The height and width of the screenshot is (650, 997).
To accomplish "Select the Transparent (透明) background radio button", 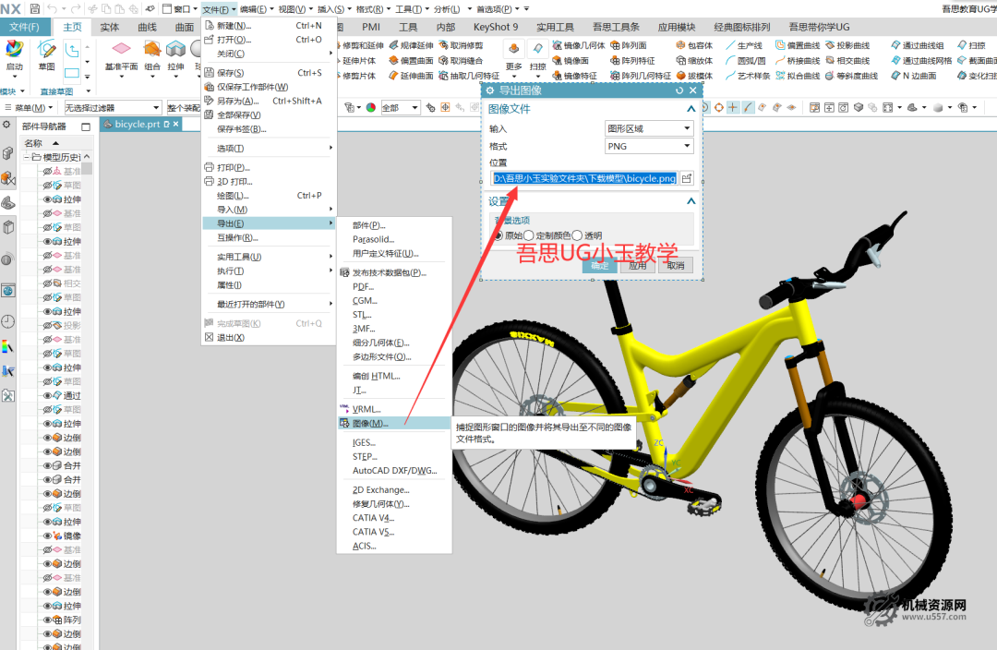I will coord(578,235).
